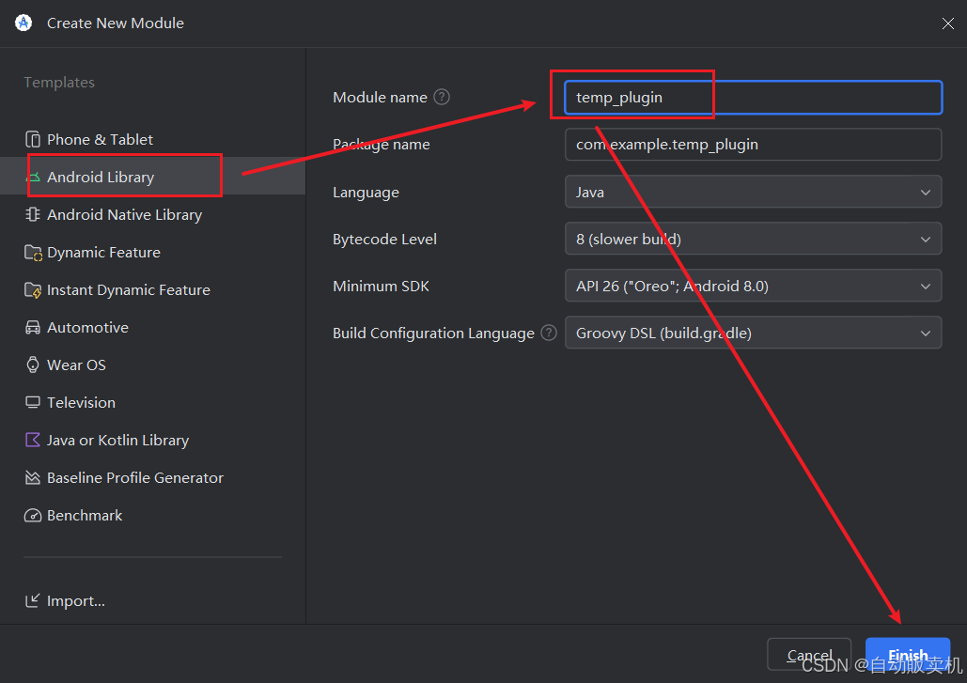Click the Java or Kotlin Library icon
This screenshot has width=967, height=683.
click(33, 440)
